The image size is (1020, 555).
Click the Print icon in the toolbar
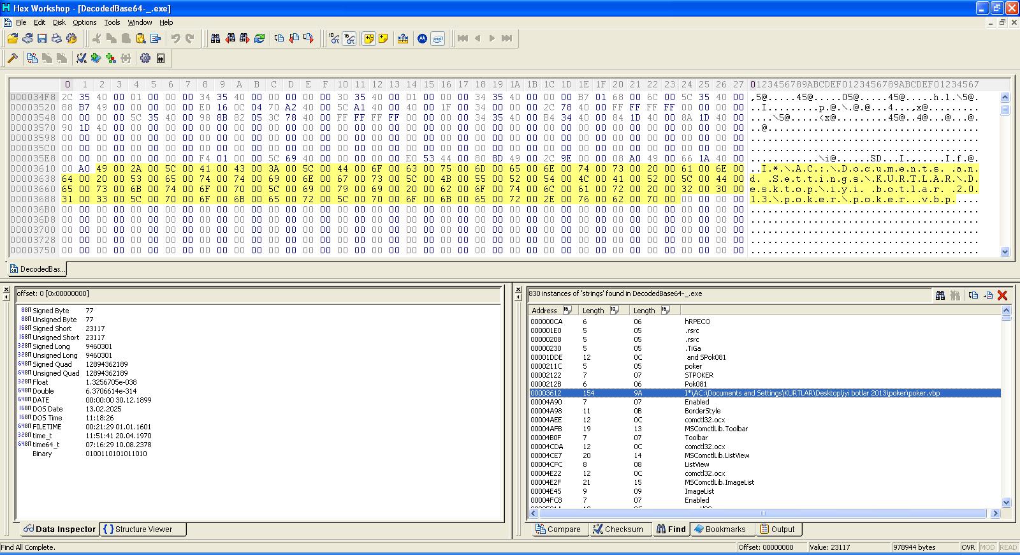(x=57, y=38)
